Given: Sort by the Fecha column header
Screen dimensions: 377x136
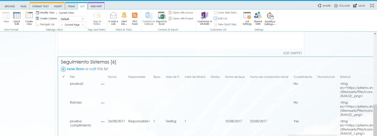Looking at the screenshot, I should 112,77.
